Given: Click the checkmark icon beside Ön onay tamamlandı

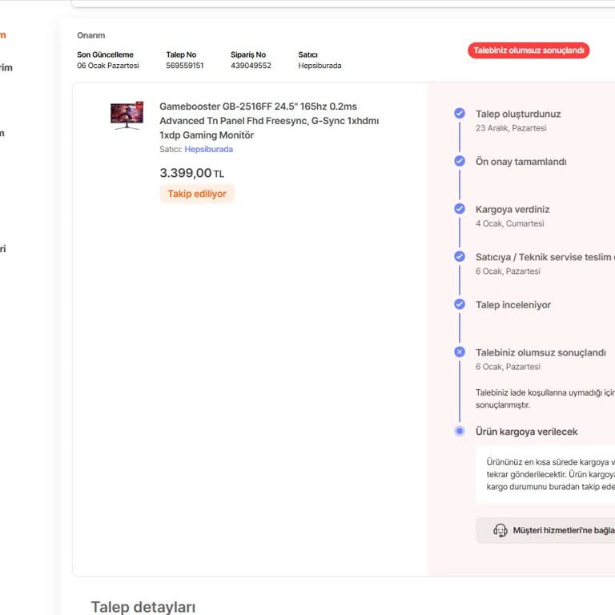Looking at the screenshot, I should (460, 161).
